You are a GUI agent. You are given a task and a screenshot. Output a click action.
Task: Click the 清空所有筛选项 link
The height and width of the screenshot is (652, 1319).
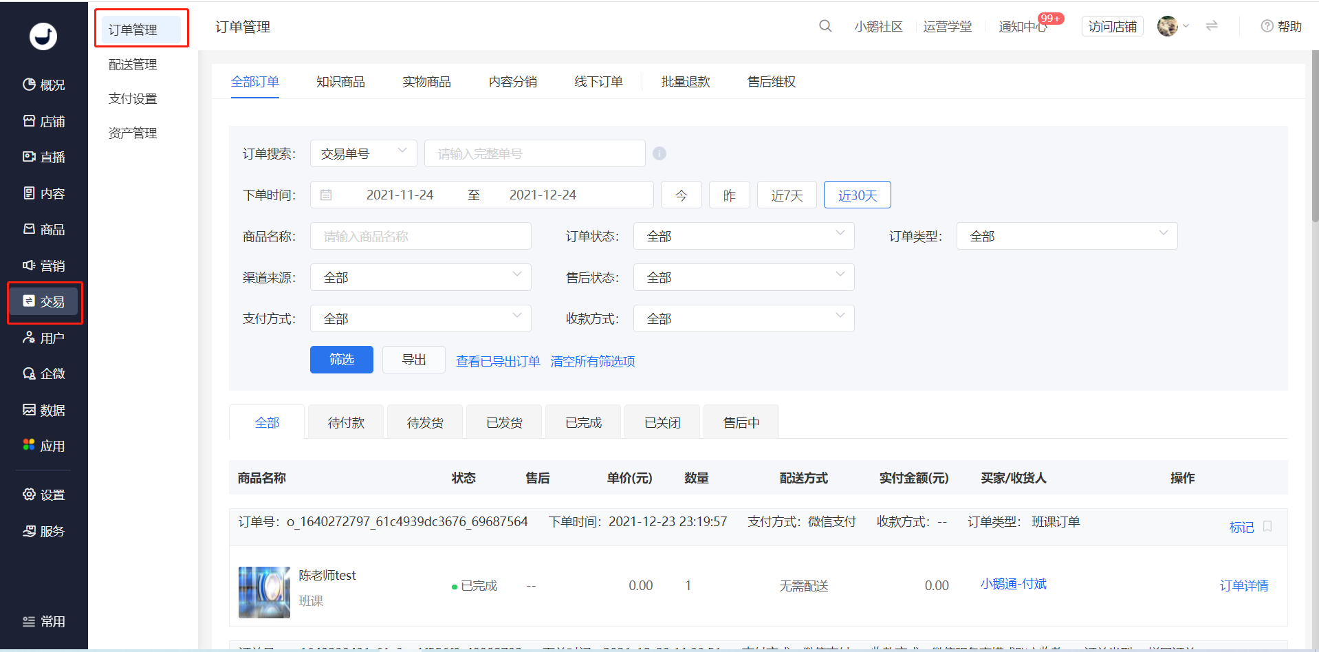pyautogui.click(x=593, y=361)
